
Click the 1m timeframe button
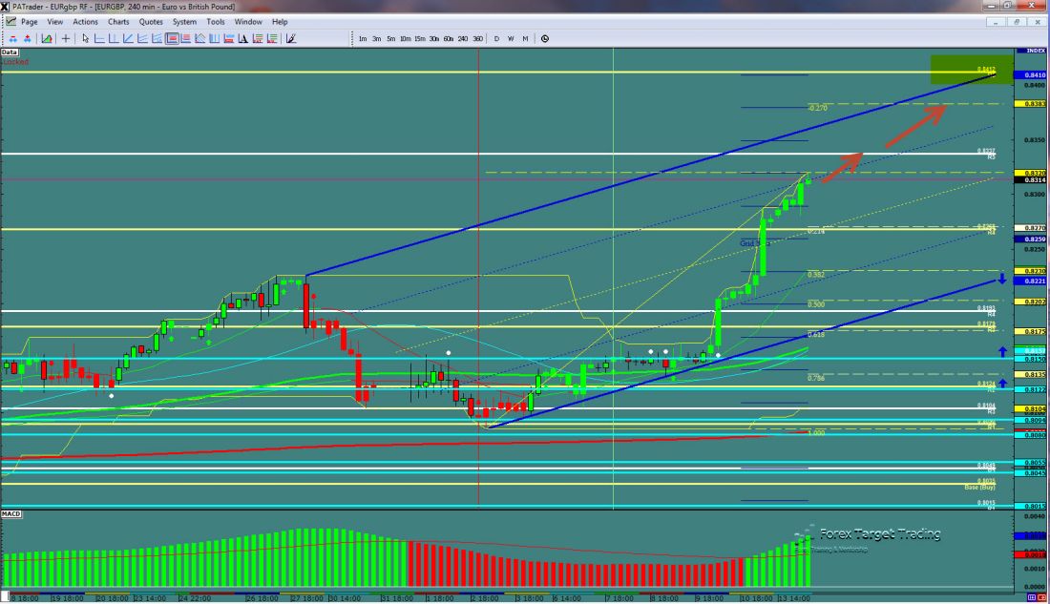363,39
